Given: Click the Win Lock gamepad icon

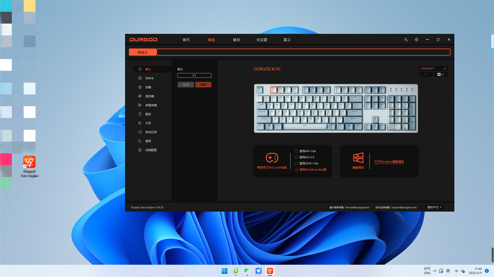Looking at the screenshot, I should click(x=272, y=157).
